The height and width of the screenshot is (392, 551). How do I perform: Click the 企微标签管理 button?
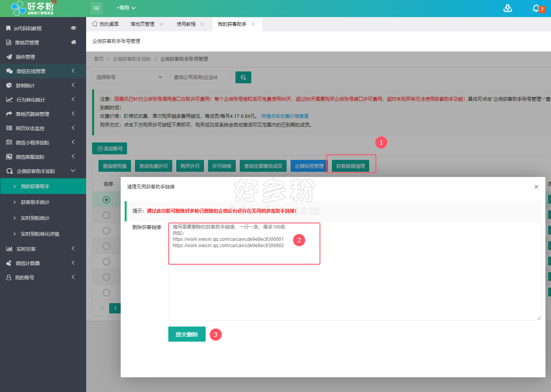pos(309,166)
